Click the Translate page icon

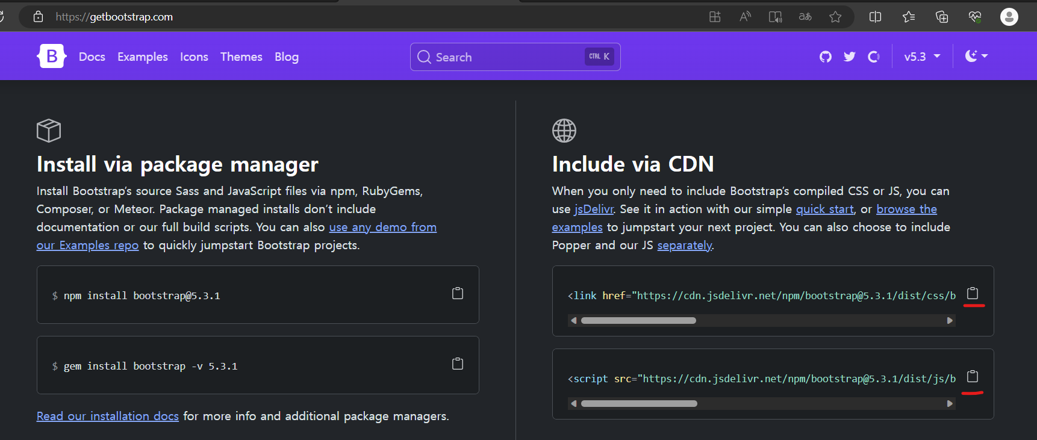805,17
